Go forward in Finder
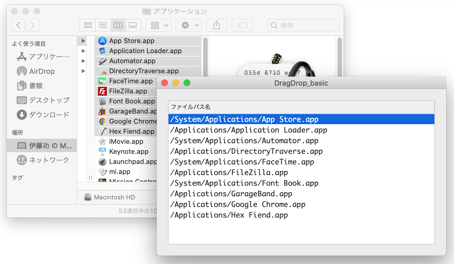 click(33, 25)
